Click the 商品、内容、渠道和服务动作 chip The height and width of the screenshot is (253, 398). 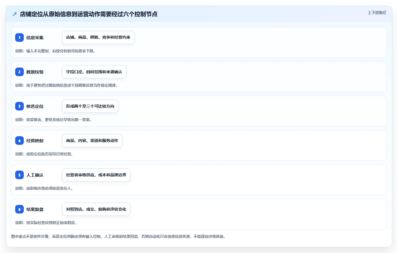coord(92,141)
